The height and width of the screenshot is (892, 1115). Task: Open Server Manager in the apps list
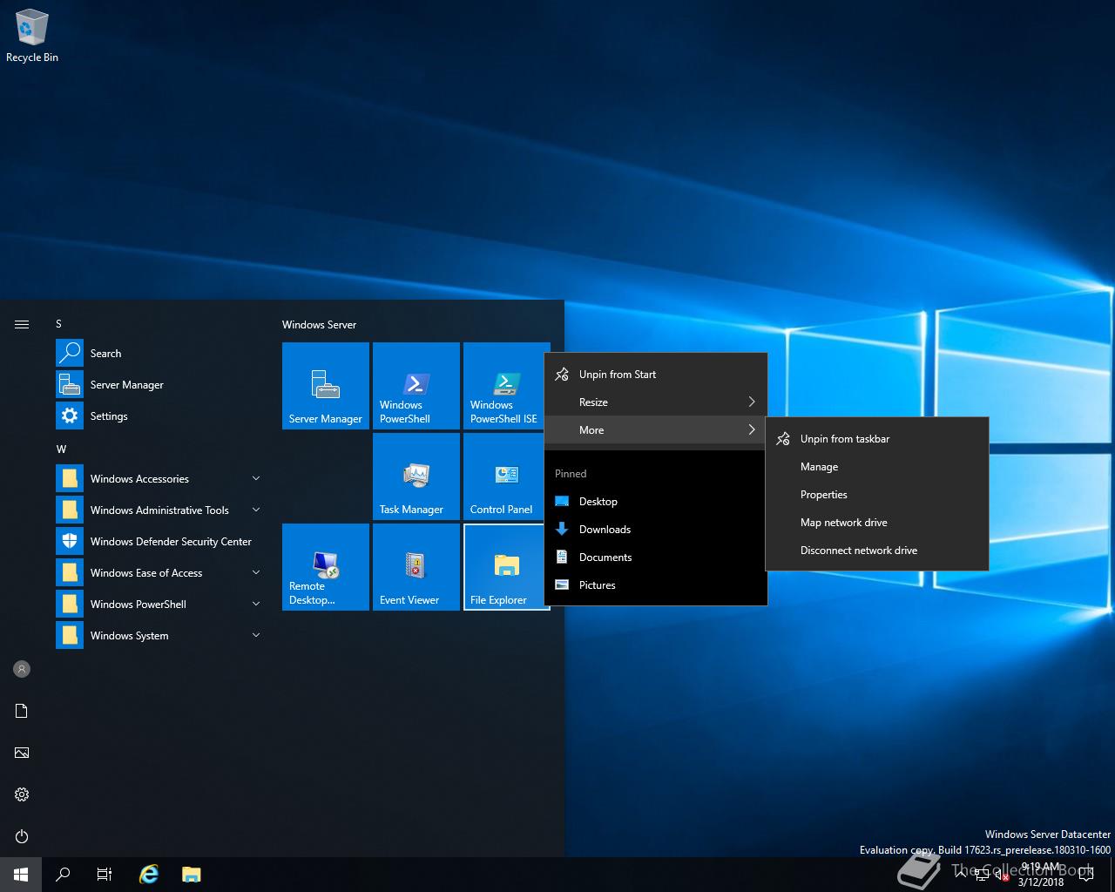[x=160, y=385]
